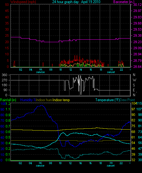Click the 'Temperature (°F)' legend label
The image size is (142, 173).
click(107, 100)
